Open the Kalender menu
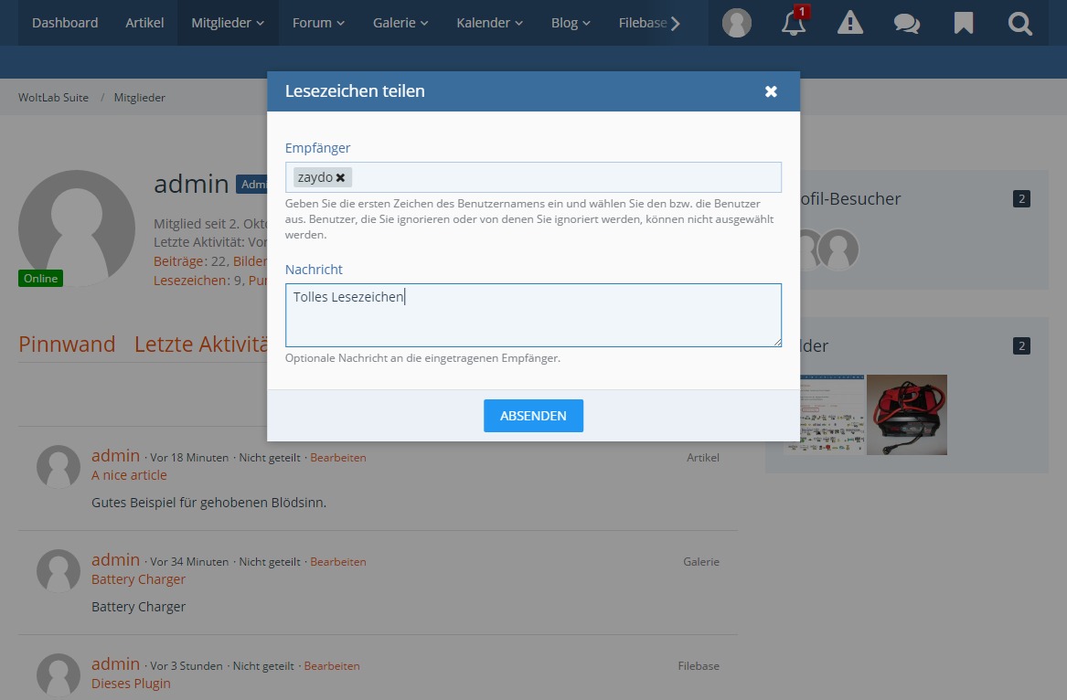This screenshot has height=700, width=1067. (489, 23)
